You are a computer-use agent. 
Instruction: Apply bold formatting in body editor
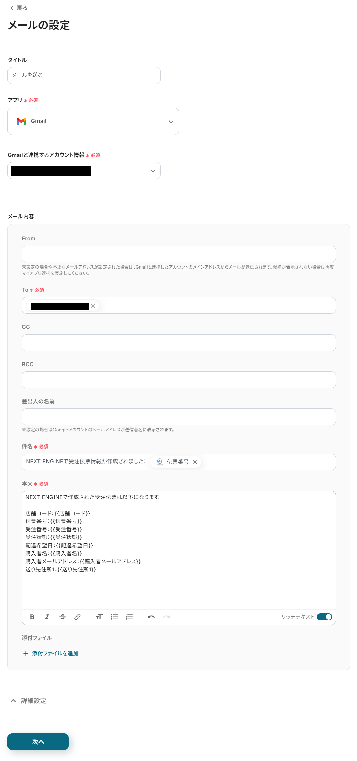pyautogui.click(x=32, y=617)
